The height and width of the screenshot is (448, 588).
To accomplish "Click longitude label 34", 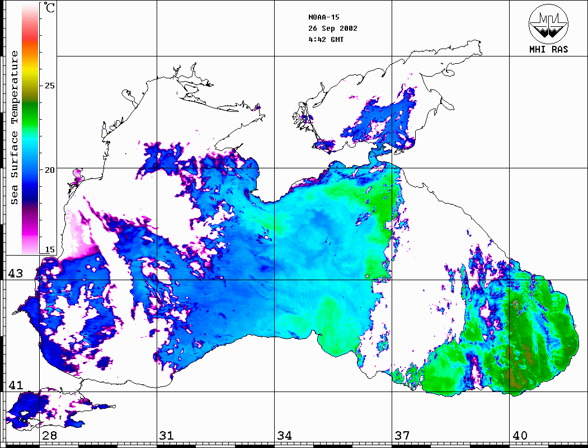I will click(284, 436).
